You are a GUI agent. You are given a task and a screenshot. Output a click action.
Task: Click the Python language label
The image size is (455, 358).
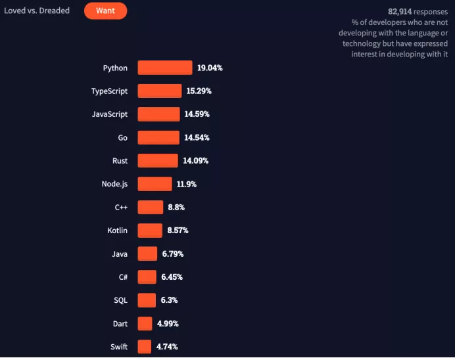point(115,68)
